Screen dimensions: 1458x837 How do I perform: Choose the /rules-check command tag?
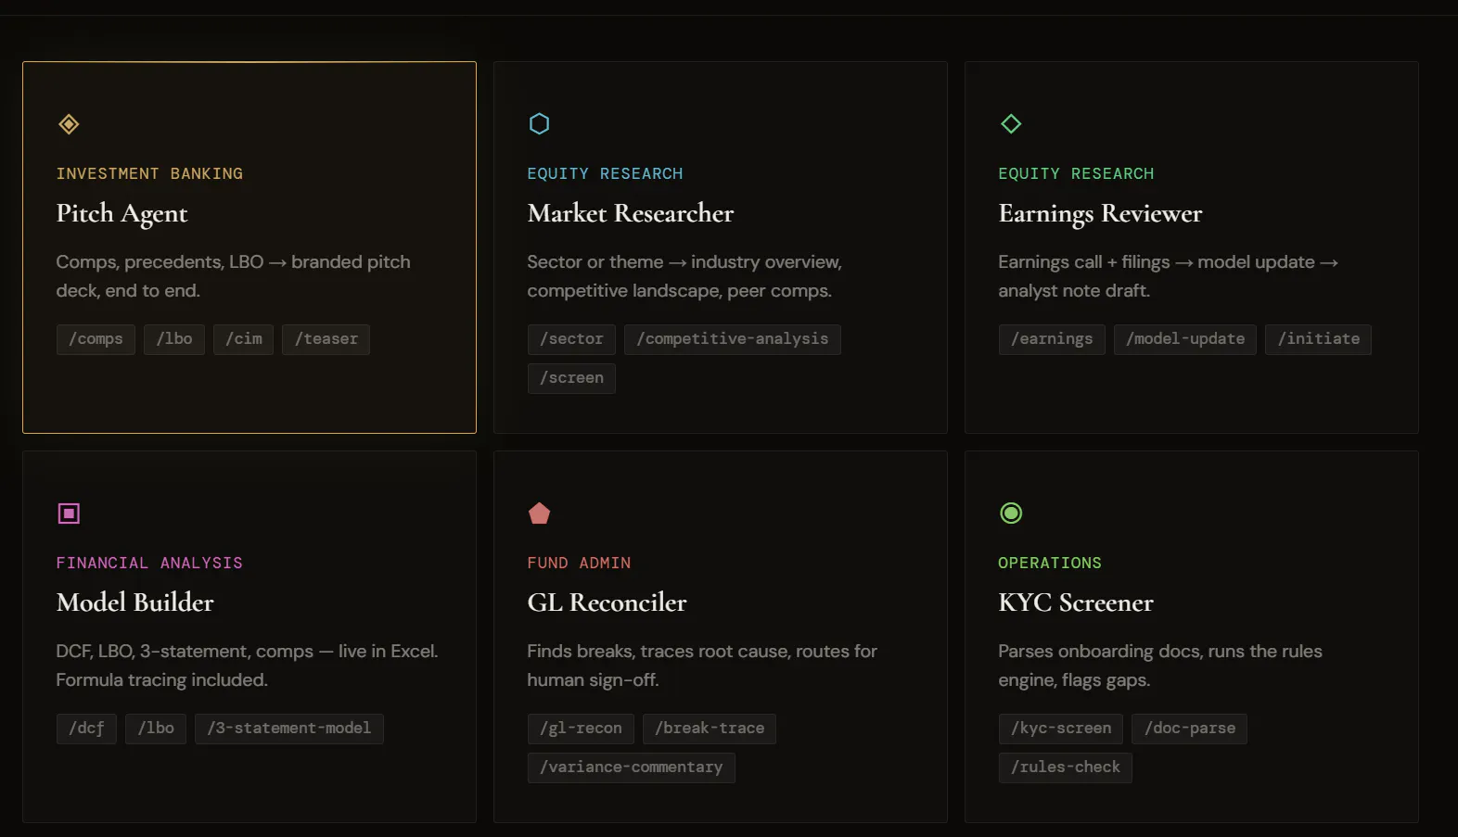click(1066, 767)
